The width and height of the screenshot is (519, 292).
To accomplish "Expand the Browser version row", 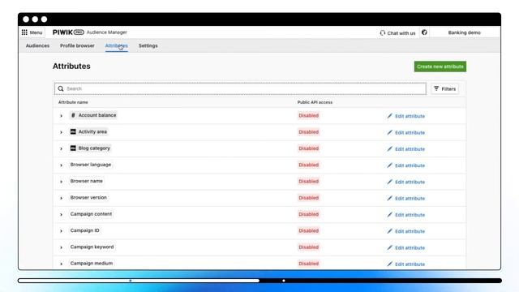I will 62,198.
